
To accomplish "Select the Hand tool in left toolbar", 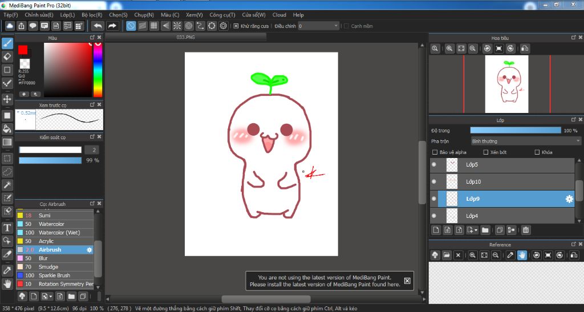I will [x=7, y=283].
